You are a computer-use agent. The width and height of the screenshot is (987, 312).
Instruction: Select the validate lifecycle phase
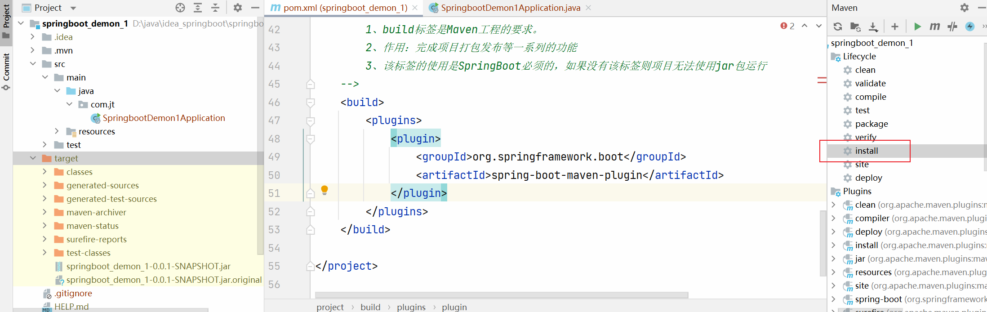tap(870, 83)
